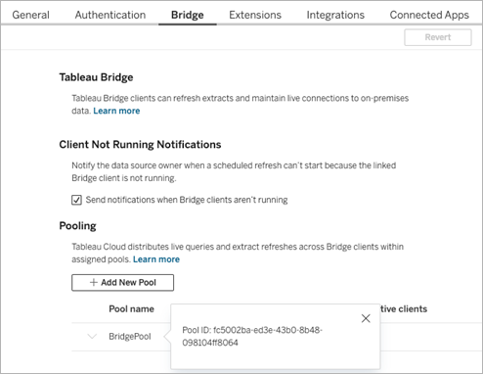The width and height of the screenshot is (483, 374).
Task: Go to the Extensions tab
Action: (x=255, y=15)
